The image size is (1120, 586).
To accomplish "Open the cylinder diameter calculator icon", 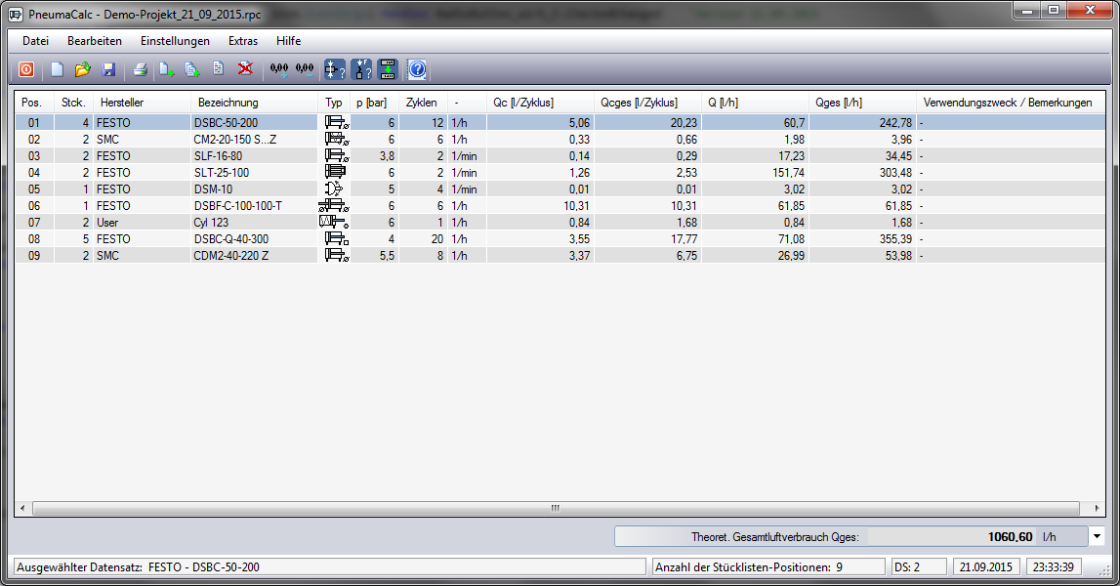I will [x=335, y=69].
